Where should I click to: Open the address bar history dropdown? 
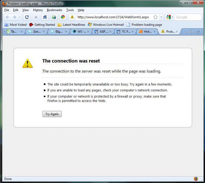[161, 17]
